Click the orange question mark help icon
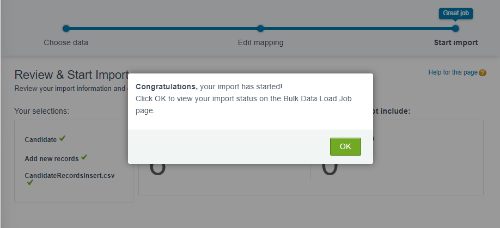The image size is (500, 228). [483, 73]
